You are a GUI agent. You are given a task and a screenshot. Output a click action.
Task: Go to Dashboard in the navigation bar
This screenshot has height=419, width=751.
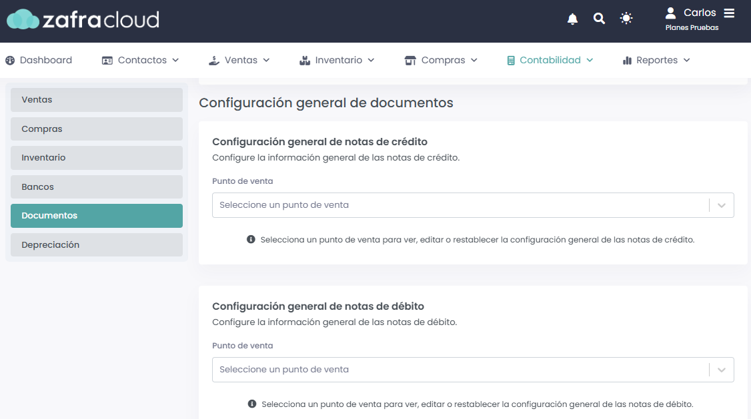[x=39, y=60]
